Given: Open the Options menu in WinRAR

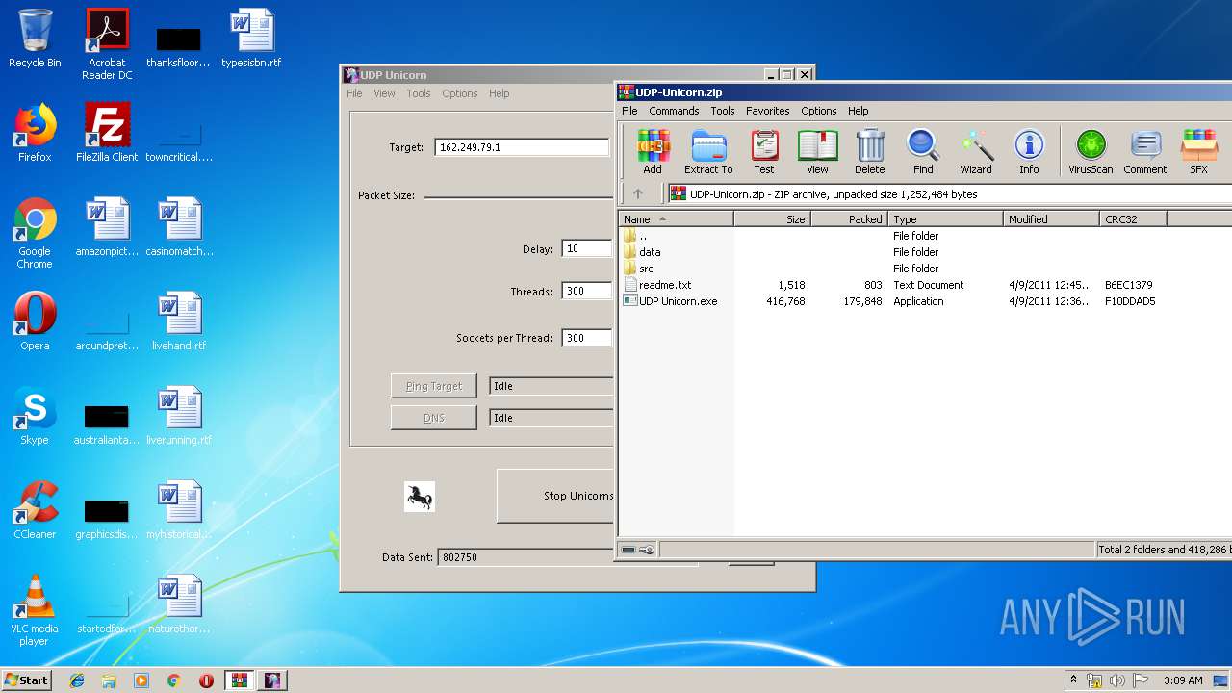Looking at the screenshot, I should pos(819,111).
